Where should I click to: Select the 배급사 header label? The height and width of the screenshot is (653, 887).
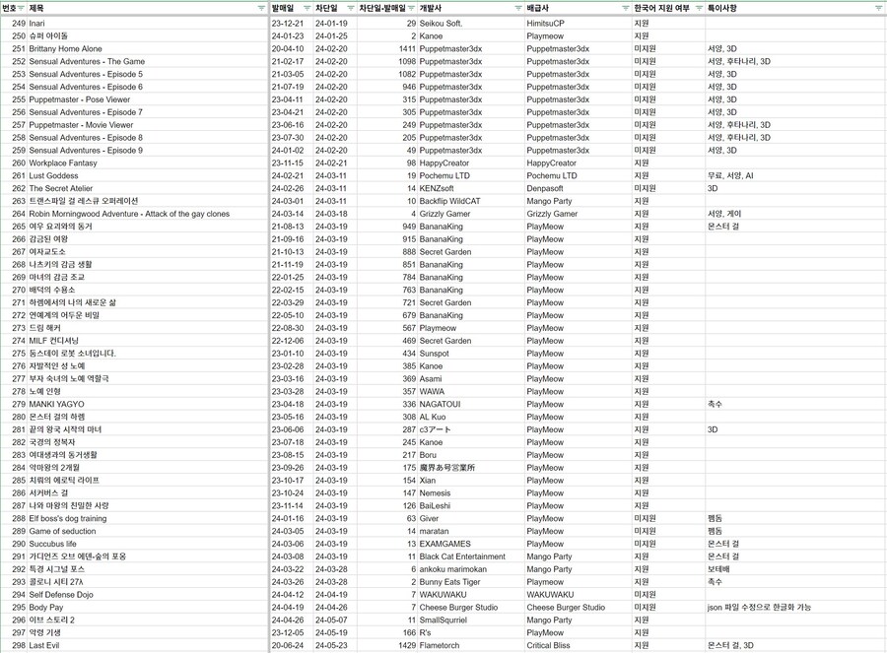point(537,8)
